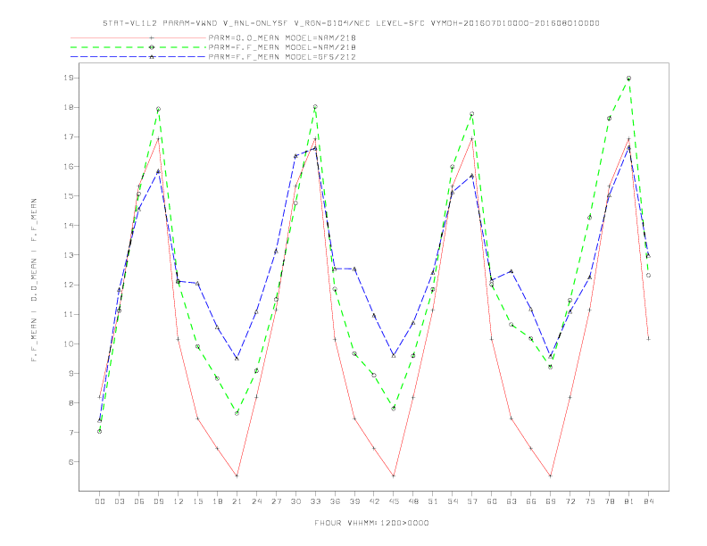Viewport: 707px width, 546px height.
Task: Click x-axis tick label 78
Action: click(609, 501)
